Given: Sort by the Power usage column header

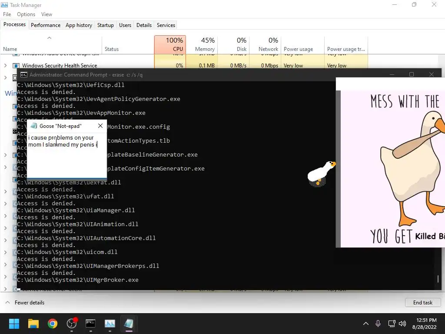Looking at the screenshot, I should click(x=302, y=45).
